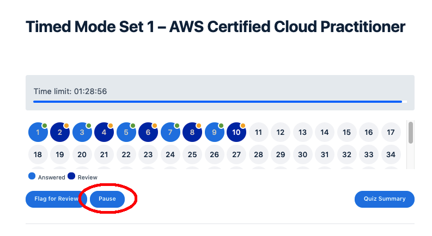Jump to answered question 3
432x236 pixels.
[82, 132]
